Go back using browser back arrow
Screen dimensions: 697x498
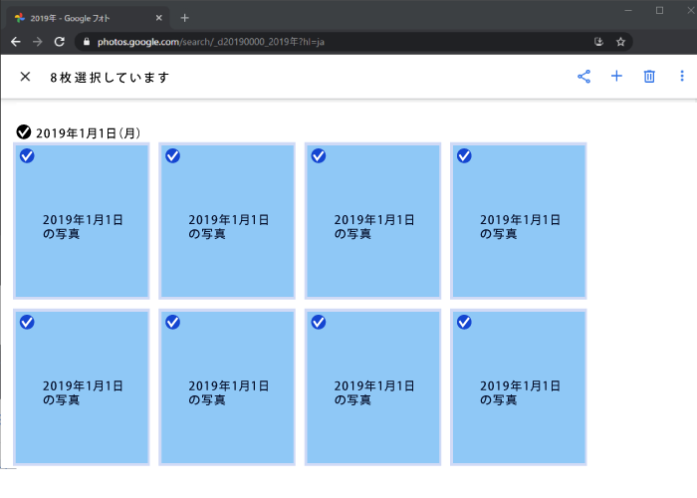coord(16,42)
